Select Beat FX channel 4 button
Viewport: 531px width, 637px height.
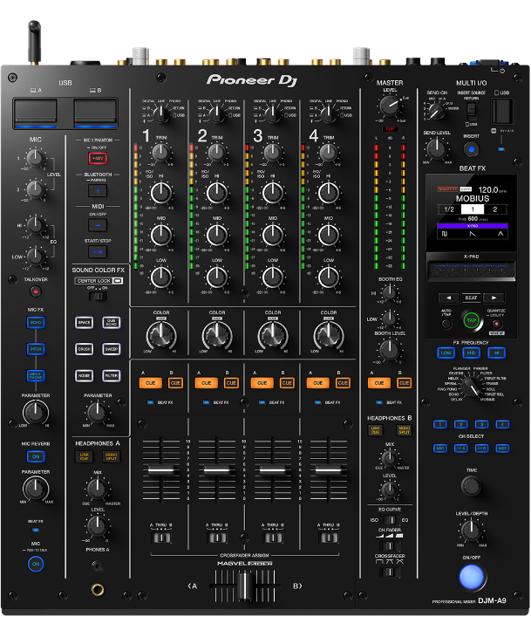click(x=502, y=424)
